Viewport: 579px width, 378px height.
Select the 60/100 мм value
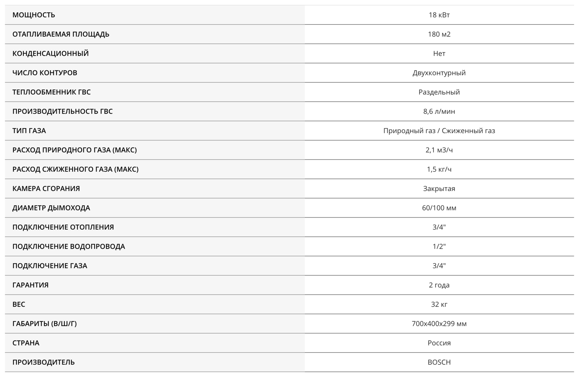(439, 208)
